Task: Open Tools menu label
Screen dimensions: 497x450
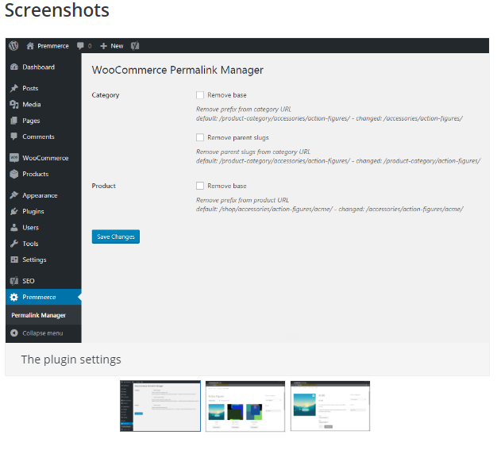Action: pos(30,244)
